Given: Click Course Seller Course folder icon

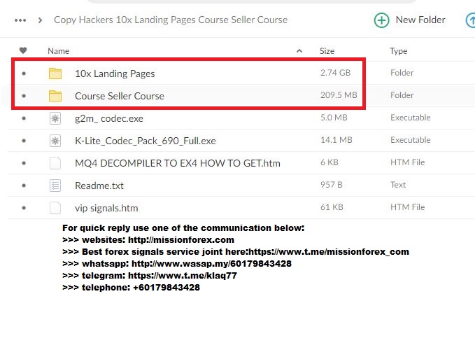Looking at the screenshot, I should pyautogui.click(x=55, y=96).
